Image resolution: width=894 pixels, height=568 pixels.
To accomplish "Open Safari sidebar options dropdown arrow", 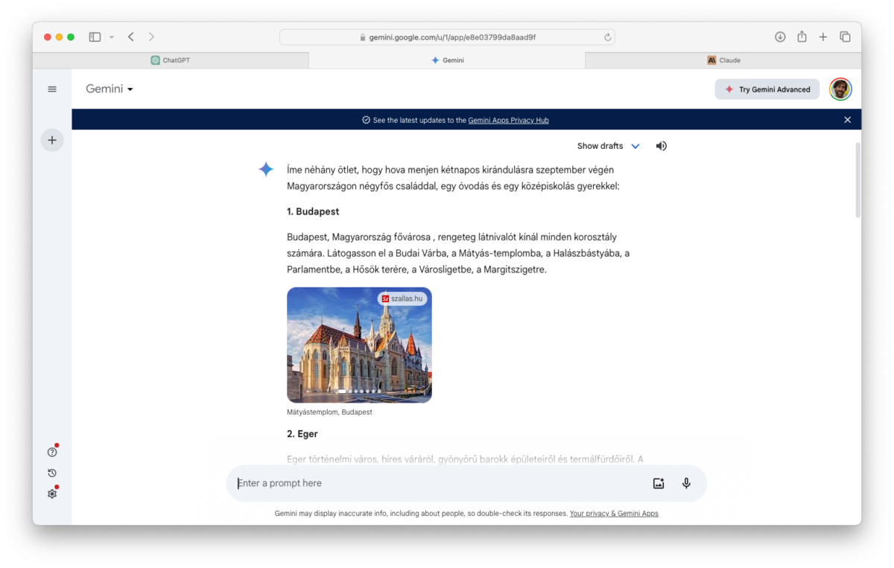I will click(x=112, y=37).
